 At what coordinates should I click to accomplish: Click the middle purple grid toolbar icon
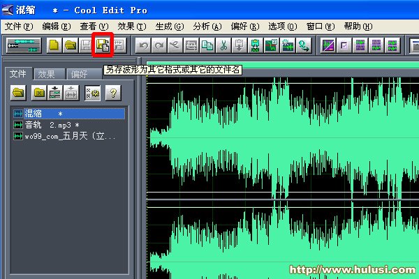tap(376, 45)
